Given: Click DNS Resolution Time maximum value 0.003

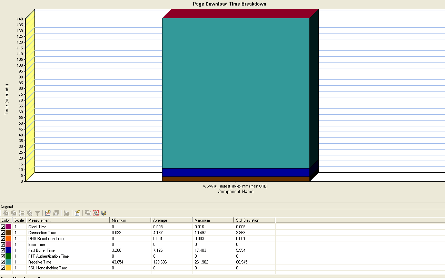Looking at the screenshot, I should click(x=199, y=238).
